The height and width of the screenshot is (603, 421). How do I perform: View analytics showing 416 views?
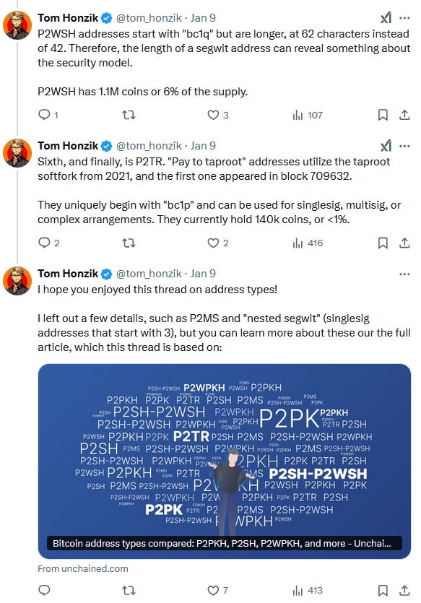tap(307, 243)
